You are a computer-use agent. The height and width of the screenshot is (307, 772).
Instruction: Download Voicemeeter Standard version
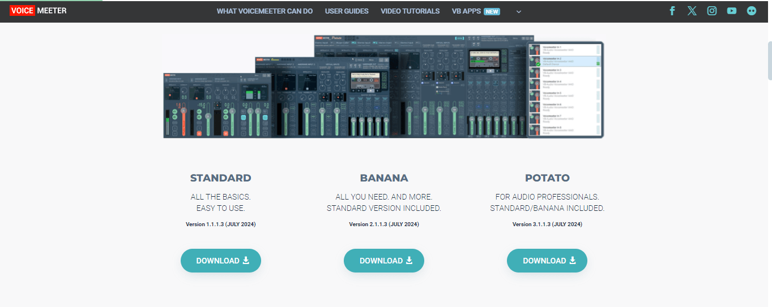point(221,261)
